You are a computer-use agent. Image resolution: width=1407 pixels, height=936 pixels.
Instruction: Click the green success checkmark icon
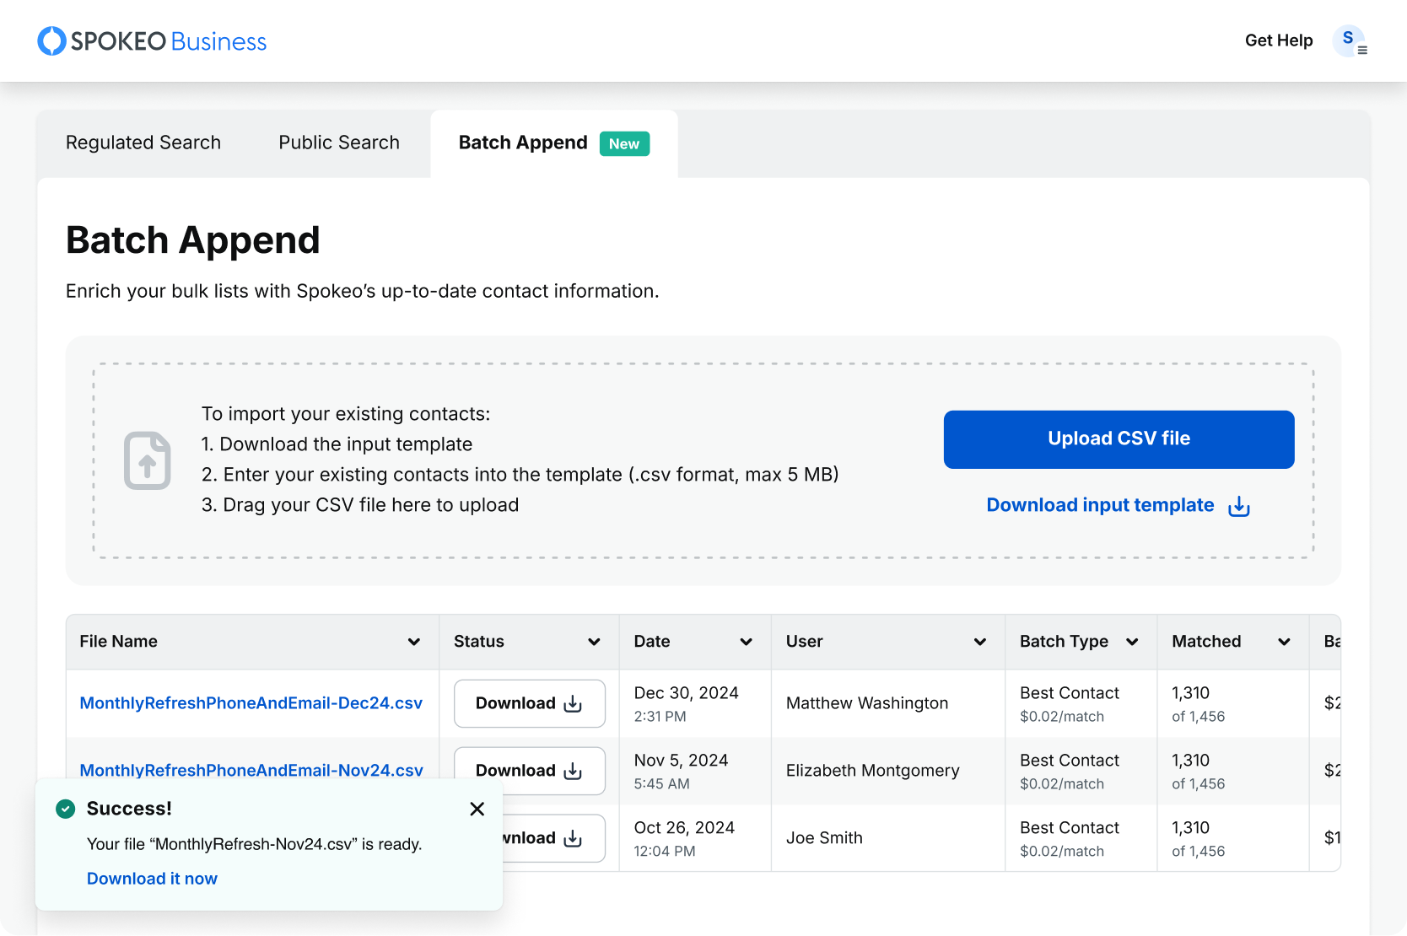65,809
